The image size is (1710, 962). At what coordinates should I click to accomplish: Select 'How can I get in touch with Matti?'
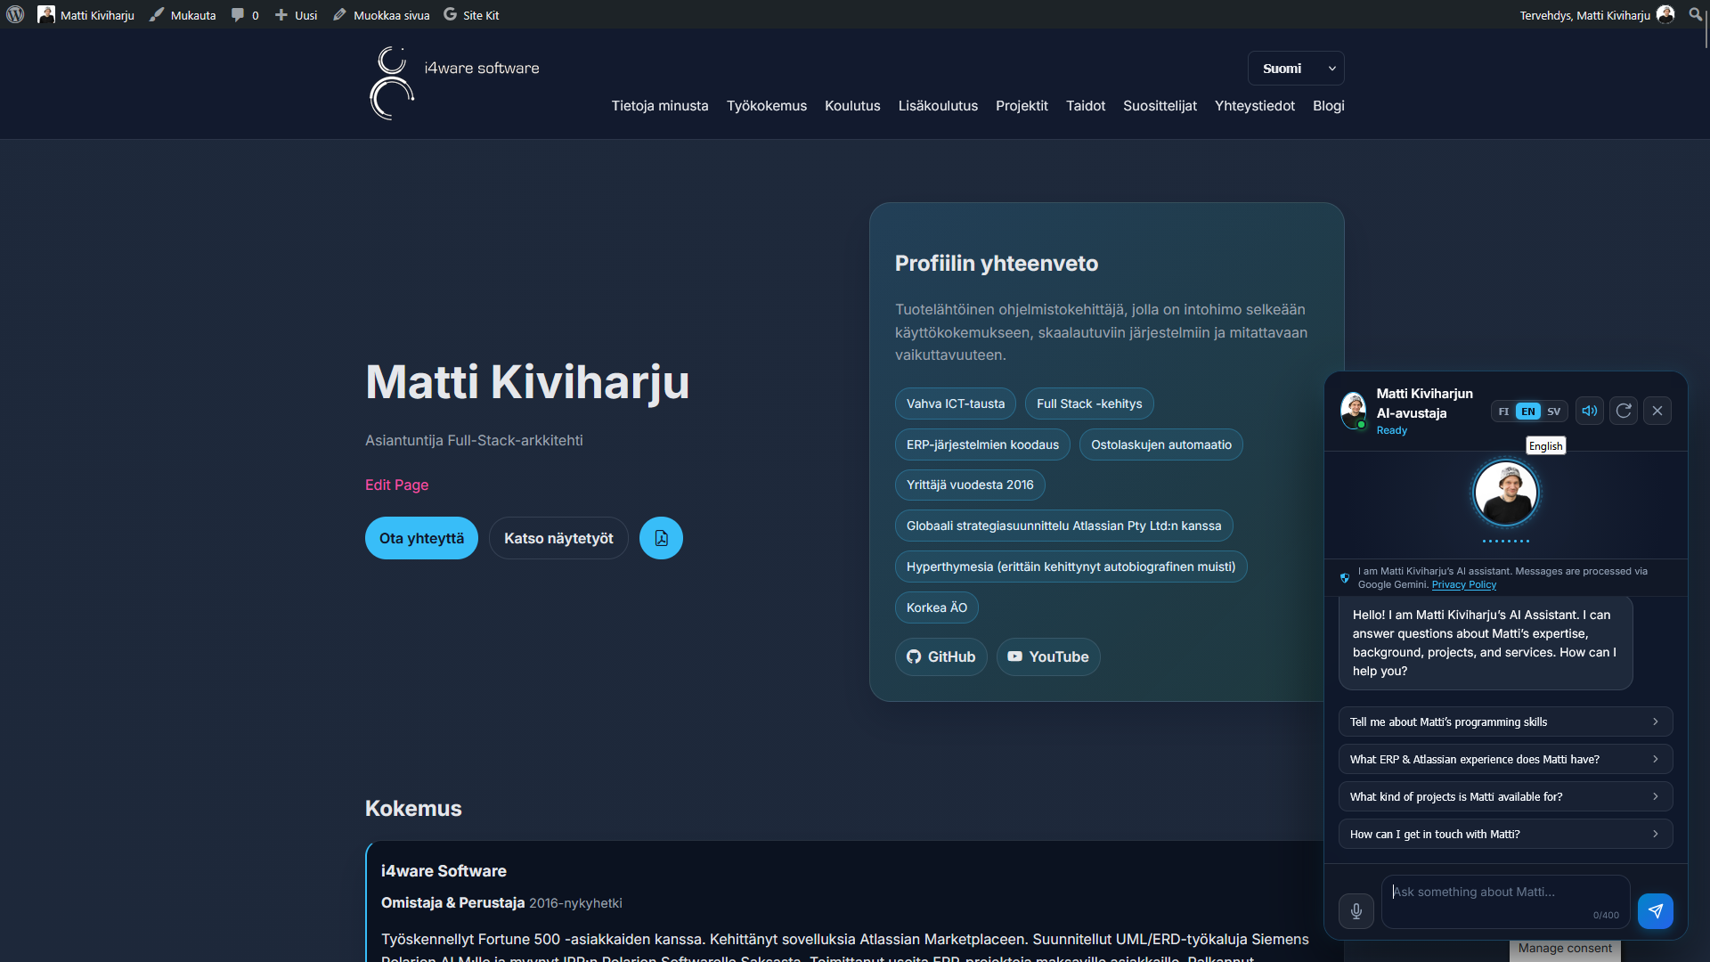click(1505, 834)
